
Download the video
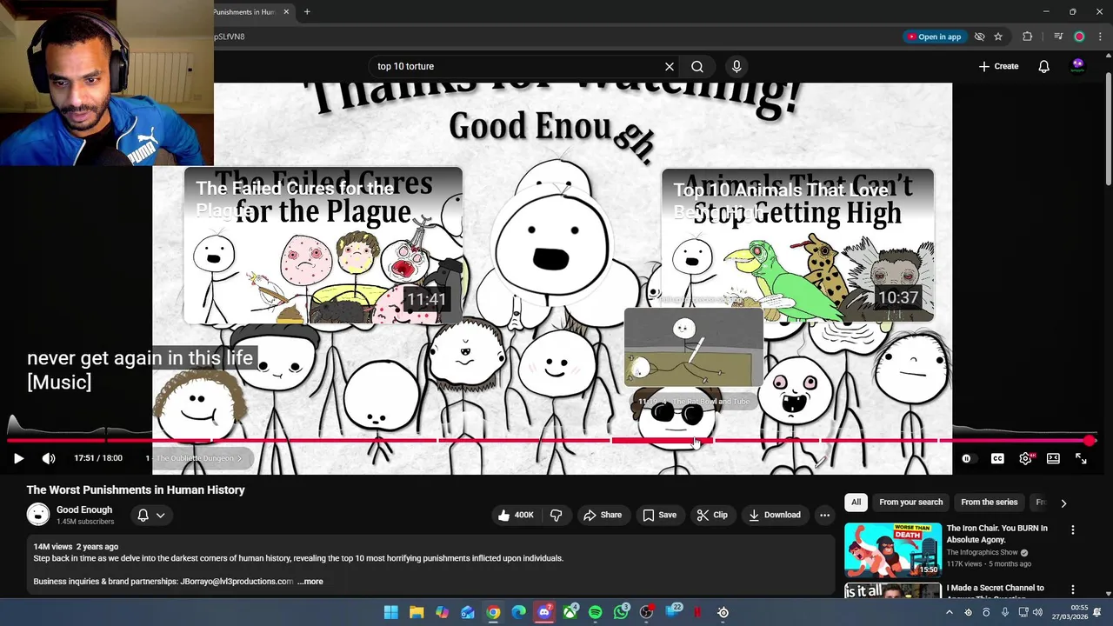coord(775,515)
